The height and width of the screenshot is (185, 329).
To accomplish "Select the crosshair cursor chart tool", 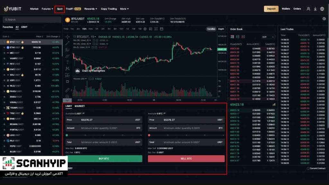I will 67,37.
